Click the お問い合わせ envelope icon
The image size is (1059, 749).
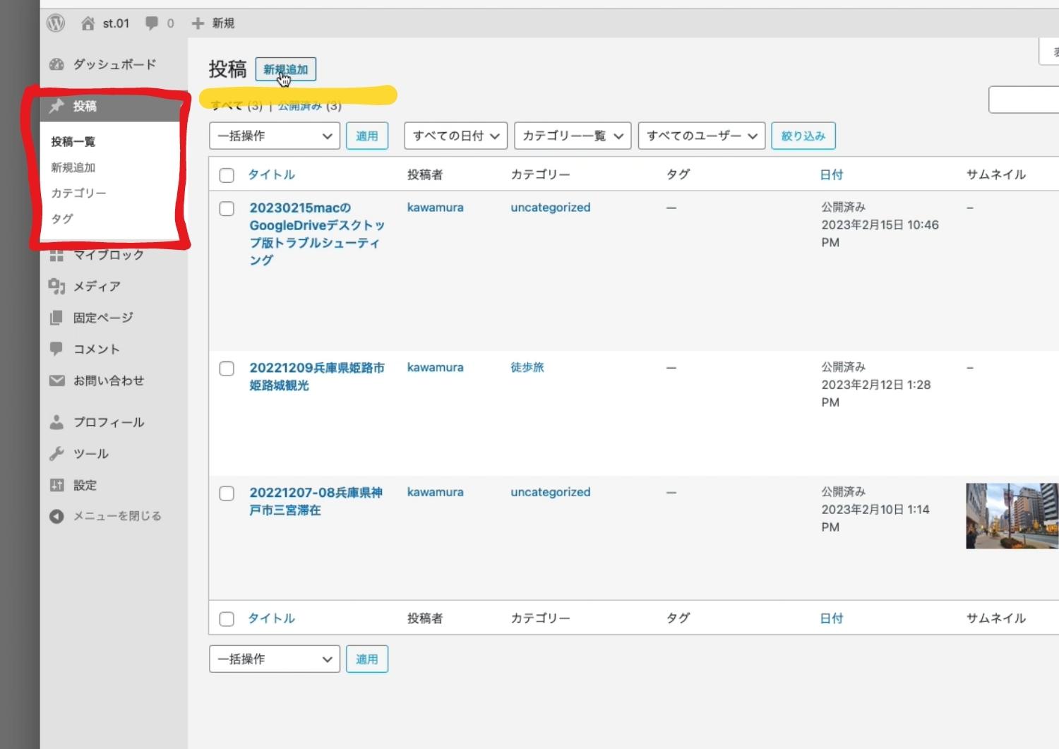point(56,381)
